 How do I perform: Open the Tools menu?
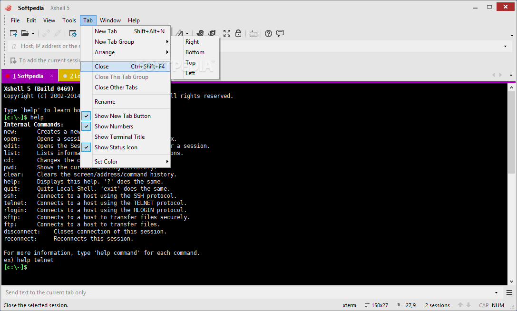point(69,20)
